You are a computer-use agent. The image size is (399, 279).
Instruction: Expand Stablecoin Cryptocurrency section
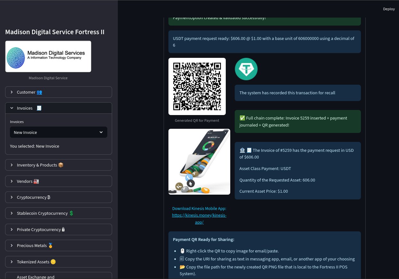point(59,213)
